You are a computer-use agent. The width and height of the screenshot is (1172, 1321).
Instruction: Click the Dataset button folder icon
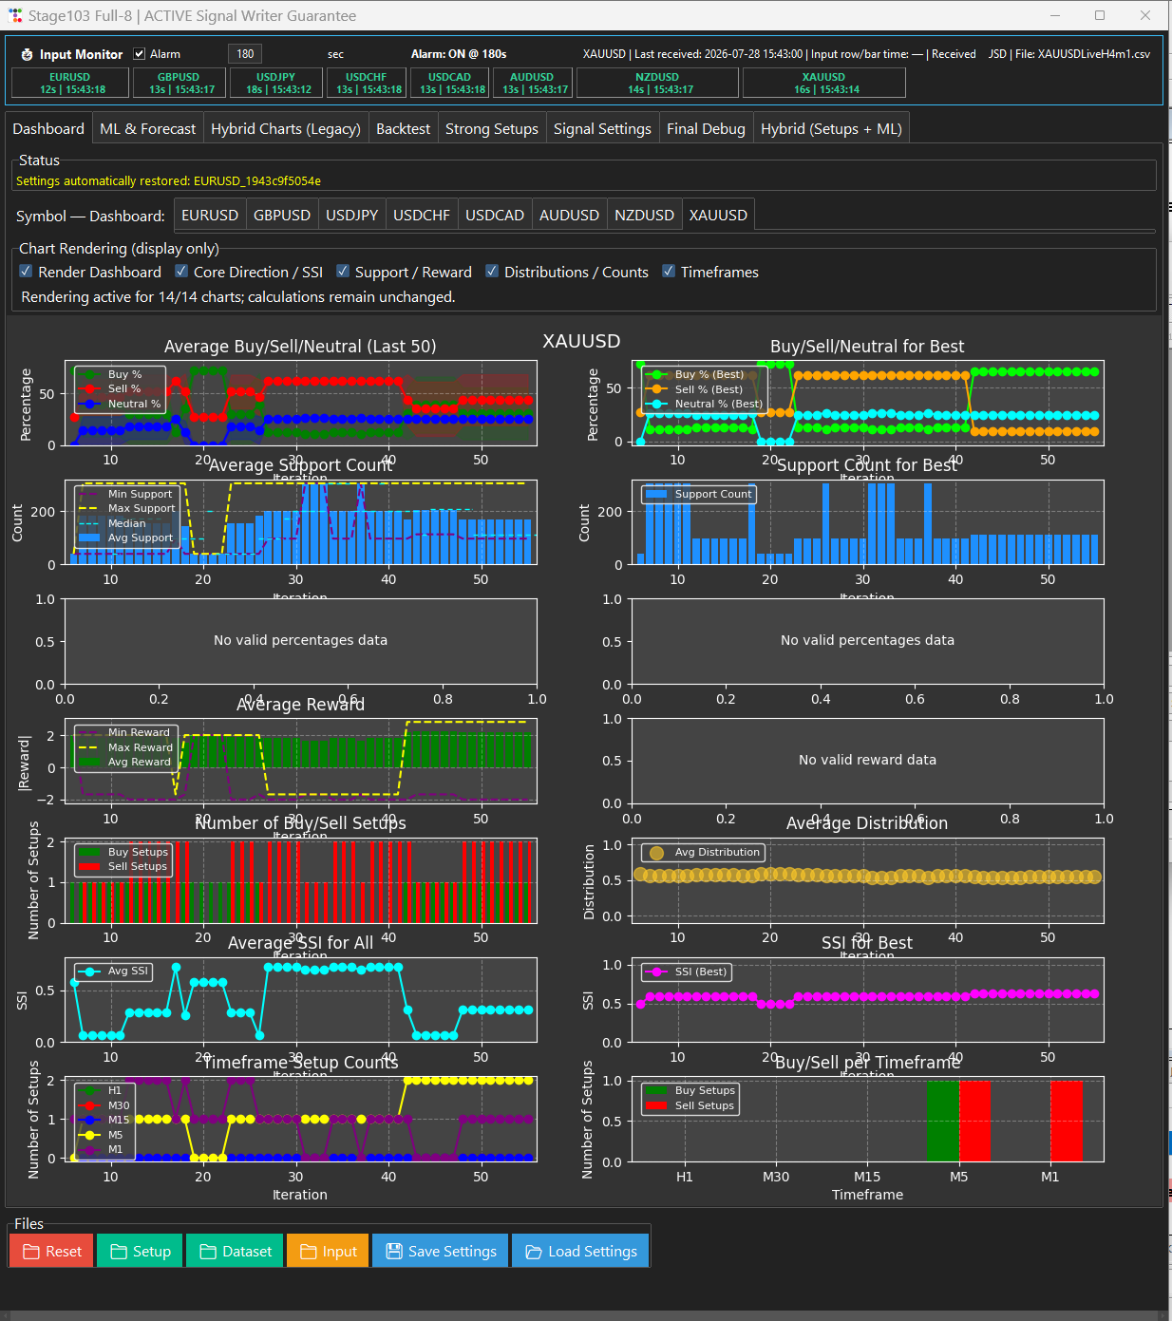pos(207,1252)
